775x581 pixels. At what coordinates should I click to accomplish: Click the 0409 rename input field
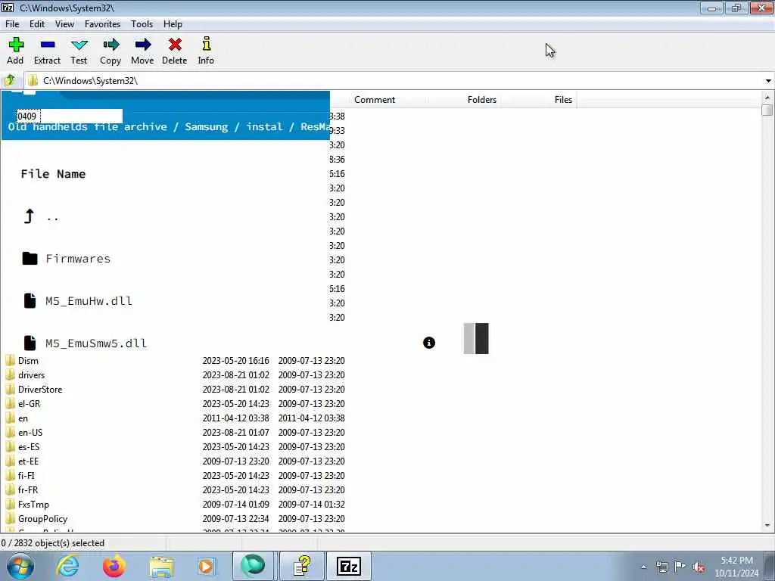click(69, 116)
